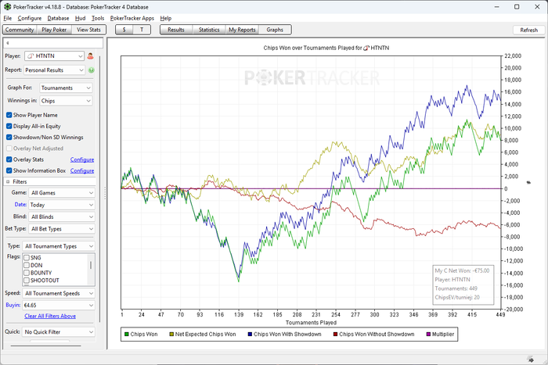The width and height of the screenshot is (548, 365).
Task: Switch to the Graphs tab
Action: tap(275, 30)
